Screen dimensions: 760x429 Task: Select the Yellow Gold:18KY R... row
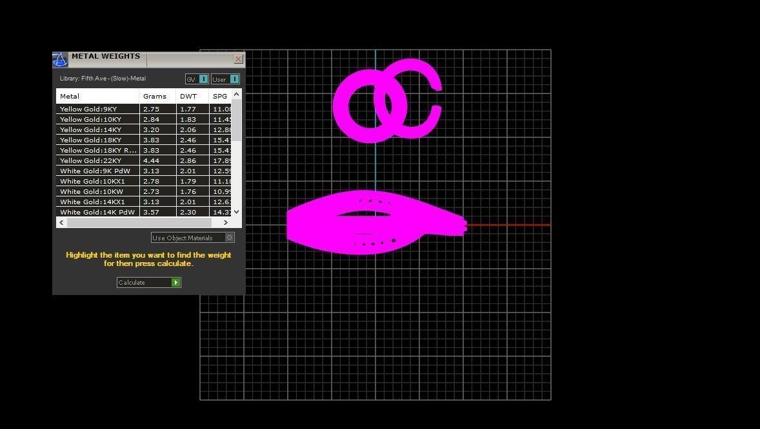tap(144, 150)
